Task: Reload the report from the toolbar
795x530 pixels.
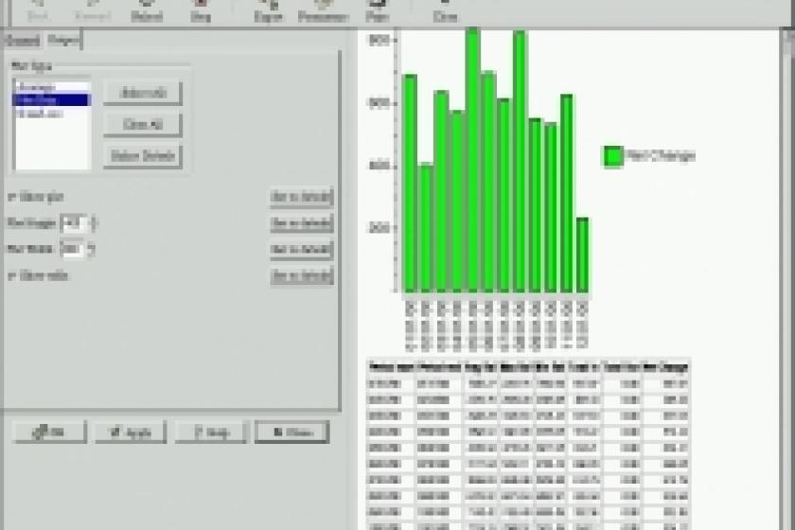Action: coord(147,10)
